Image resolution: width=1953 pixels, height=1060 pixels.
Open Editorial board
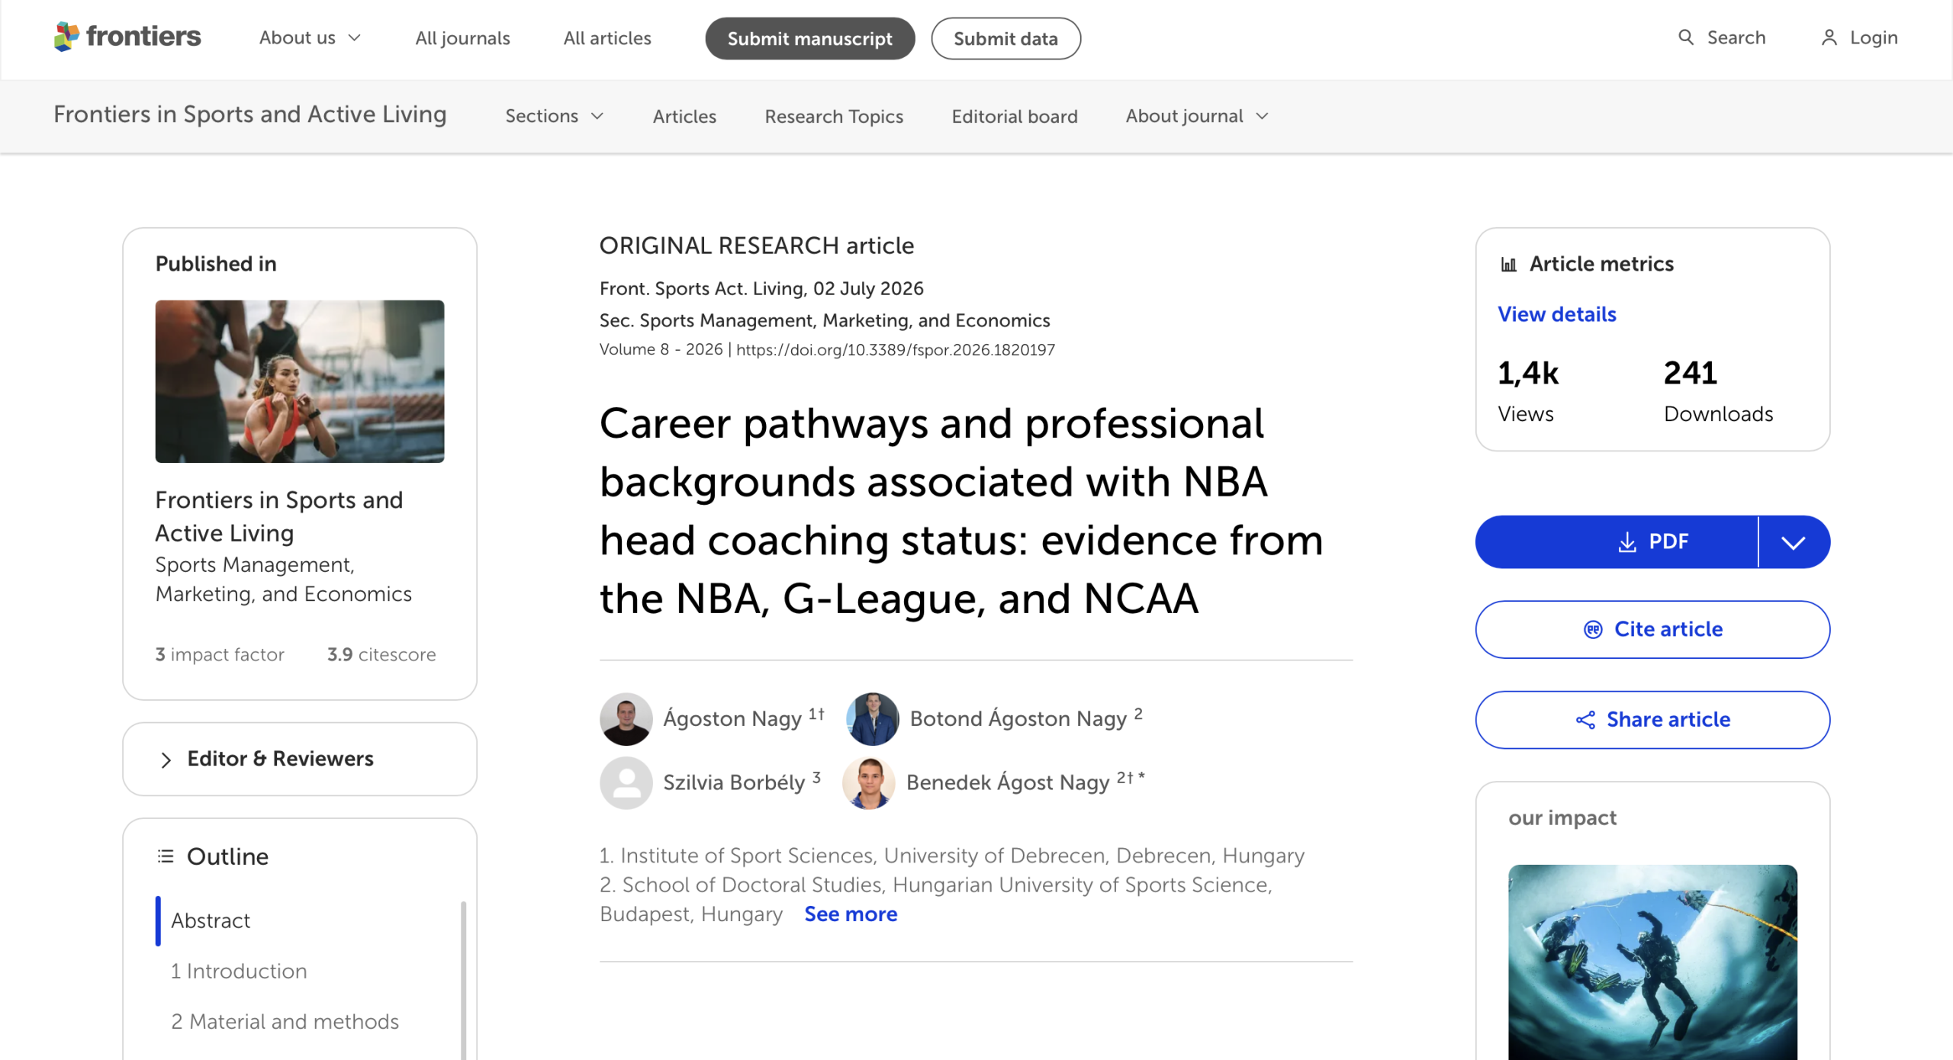click(1015, 117)
